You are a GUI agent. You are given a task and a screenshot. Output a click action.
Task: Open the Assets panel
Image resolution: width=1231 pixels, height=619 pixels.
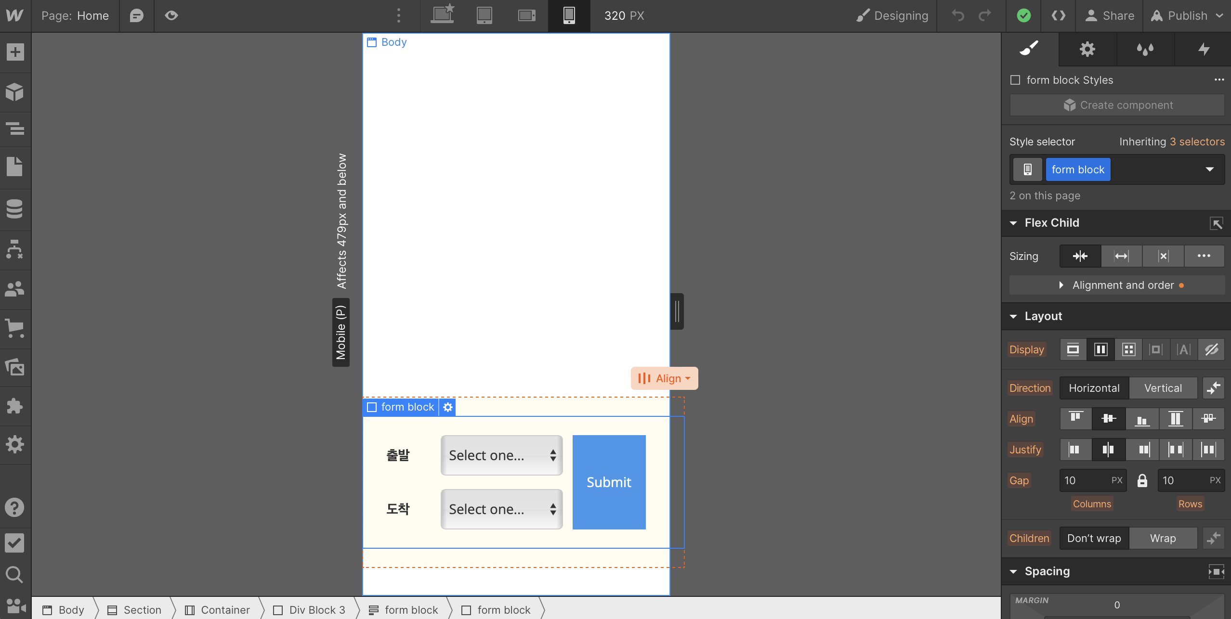[x=15, y=367]
